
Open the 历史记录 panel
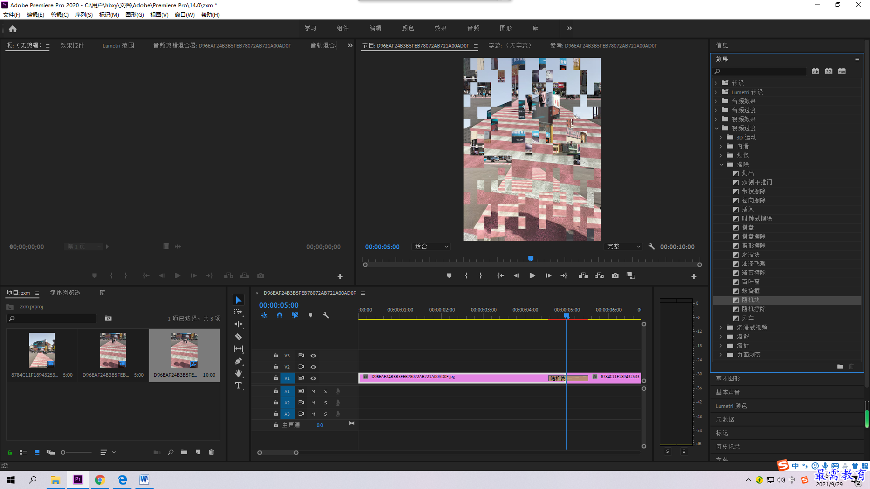pos(728,446)
